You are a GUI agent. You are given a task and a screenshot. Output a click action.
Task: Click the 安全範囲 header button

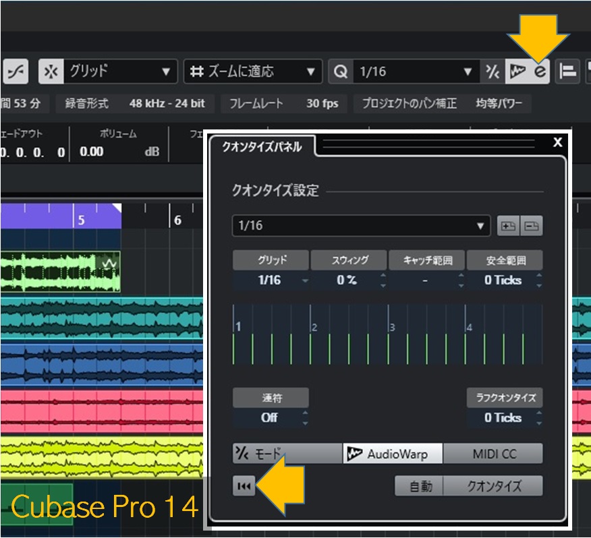[x=505, y=260]
